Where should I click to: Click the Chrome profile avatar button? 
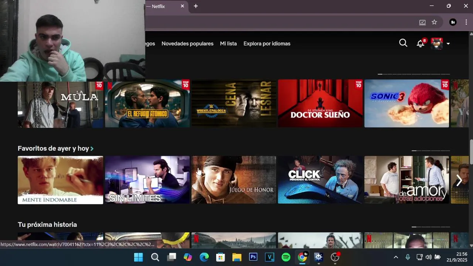point(453,22)
